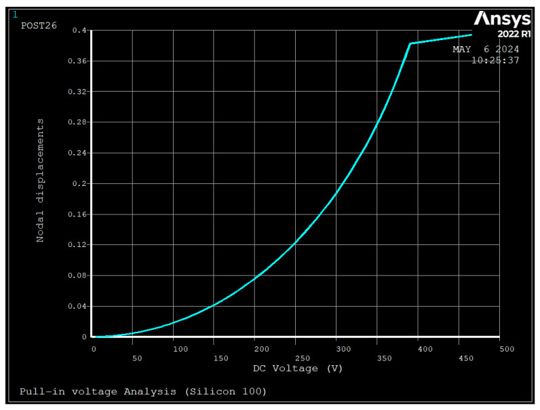Click the x-axis tick label 200
Screen dimensions: 540x410
[262, 349]
